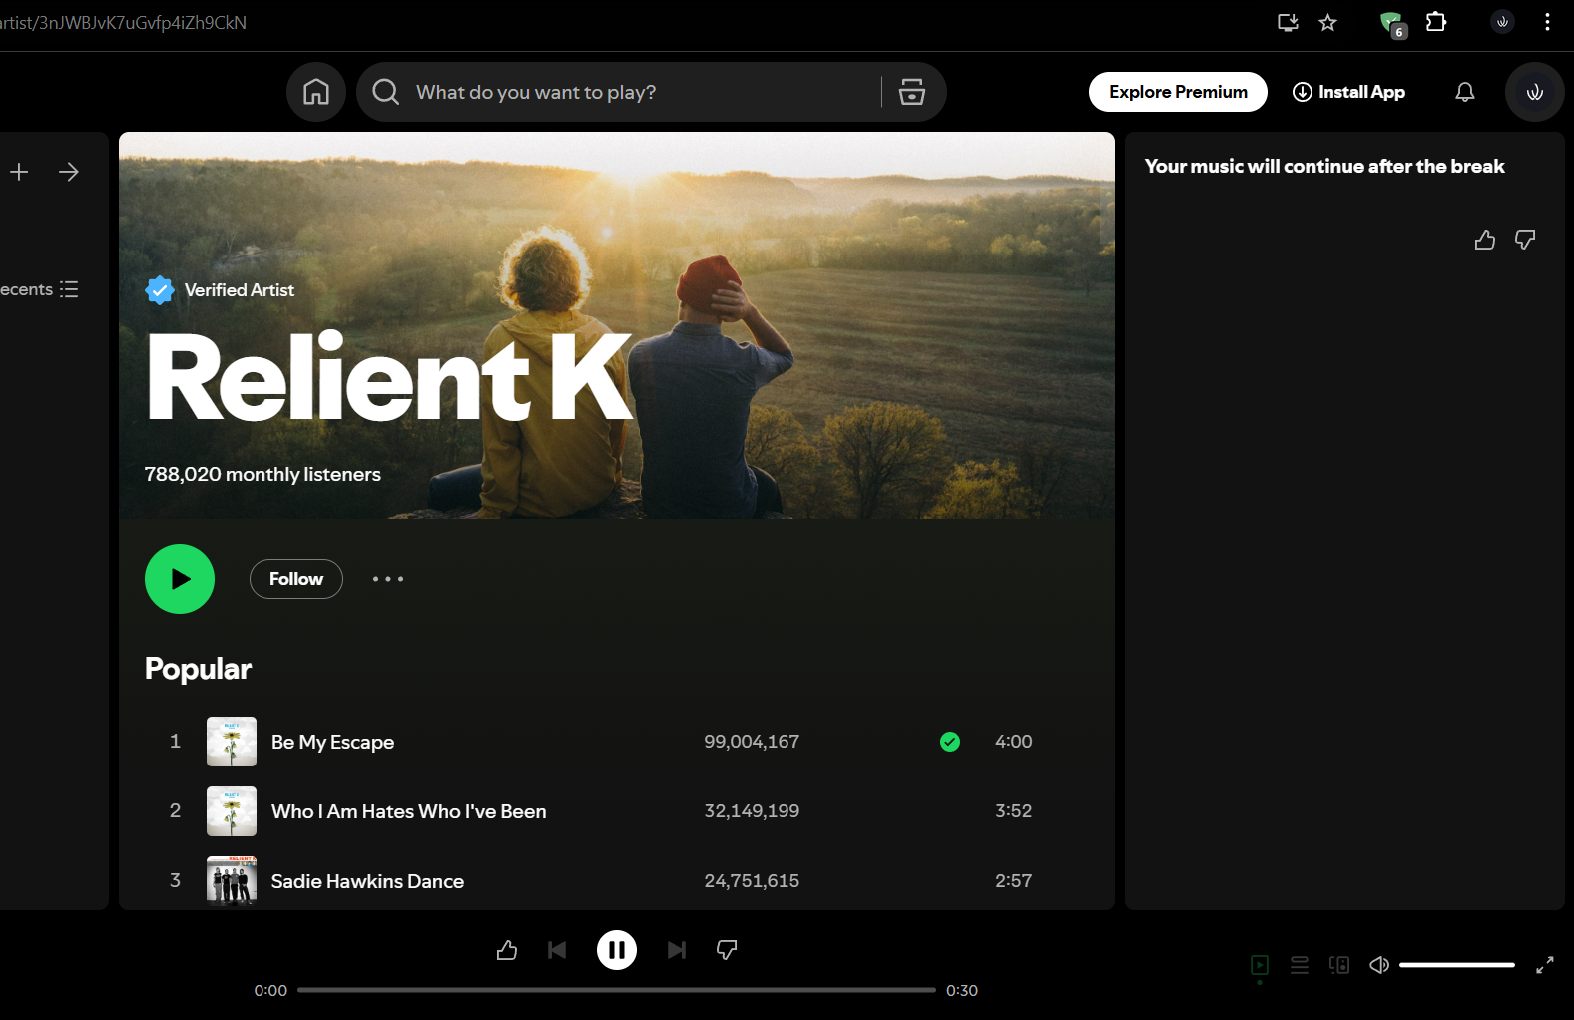
Task: Open more options for Relient K
Action: (x=388, y=579)
